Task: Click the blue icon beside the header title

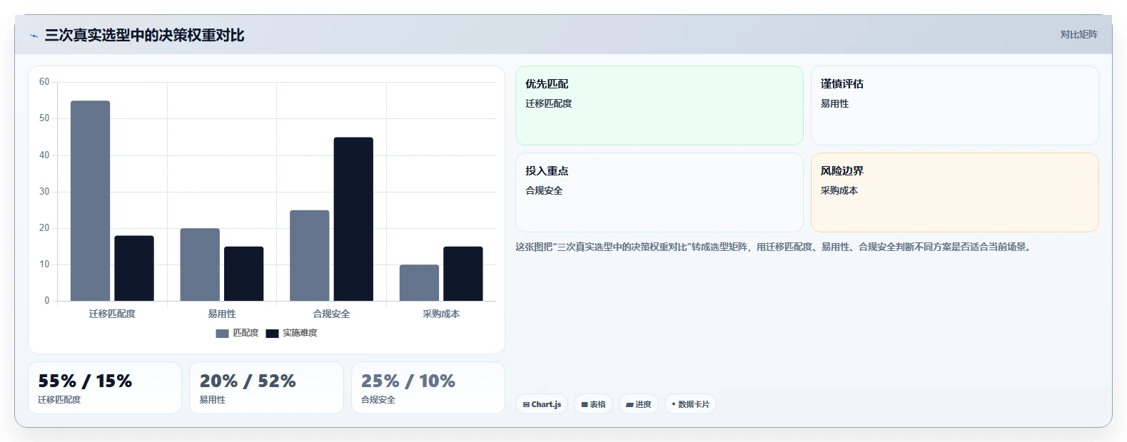Action: click(x=34, y=36)
